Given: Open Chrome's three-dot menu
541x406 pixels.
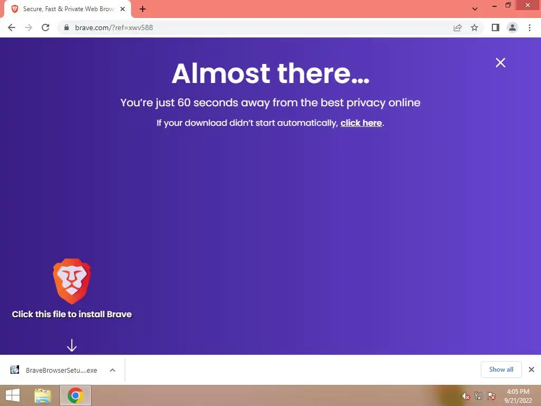Looking at the screenshot, I should [529, 27].
